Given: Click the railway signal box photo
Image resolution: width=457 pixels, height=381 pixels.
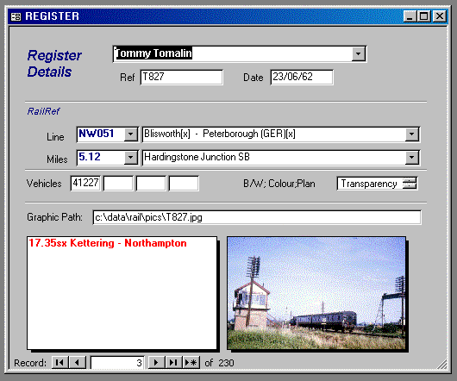Looking at the screenshot, I should (x=316, y=293).
